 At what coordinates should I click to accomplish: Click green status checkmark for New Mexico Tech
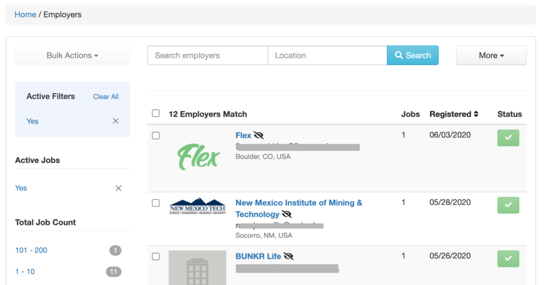tap(508, 205)
